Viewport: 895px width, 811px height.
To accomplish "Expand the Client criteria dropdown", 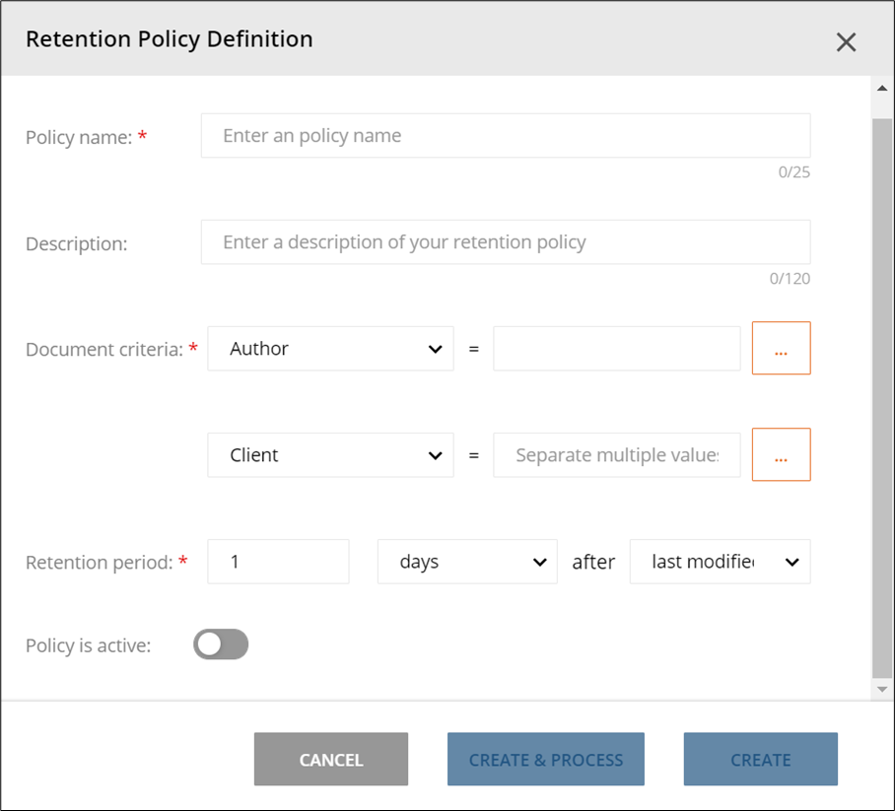I will [330, 455].
